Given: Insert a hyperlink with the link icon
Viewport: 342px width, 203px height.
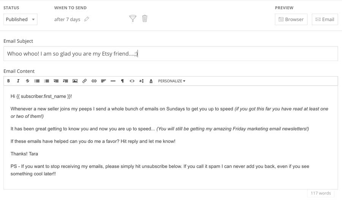Looking at the screenshot, I should [94, 81].
